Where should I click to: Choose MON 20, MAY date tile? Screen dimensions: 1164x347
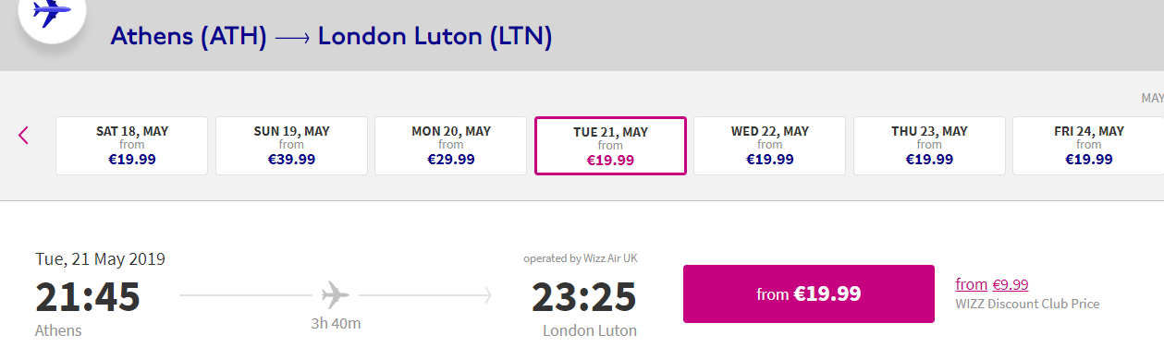click(451, 146)
